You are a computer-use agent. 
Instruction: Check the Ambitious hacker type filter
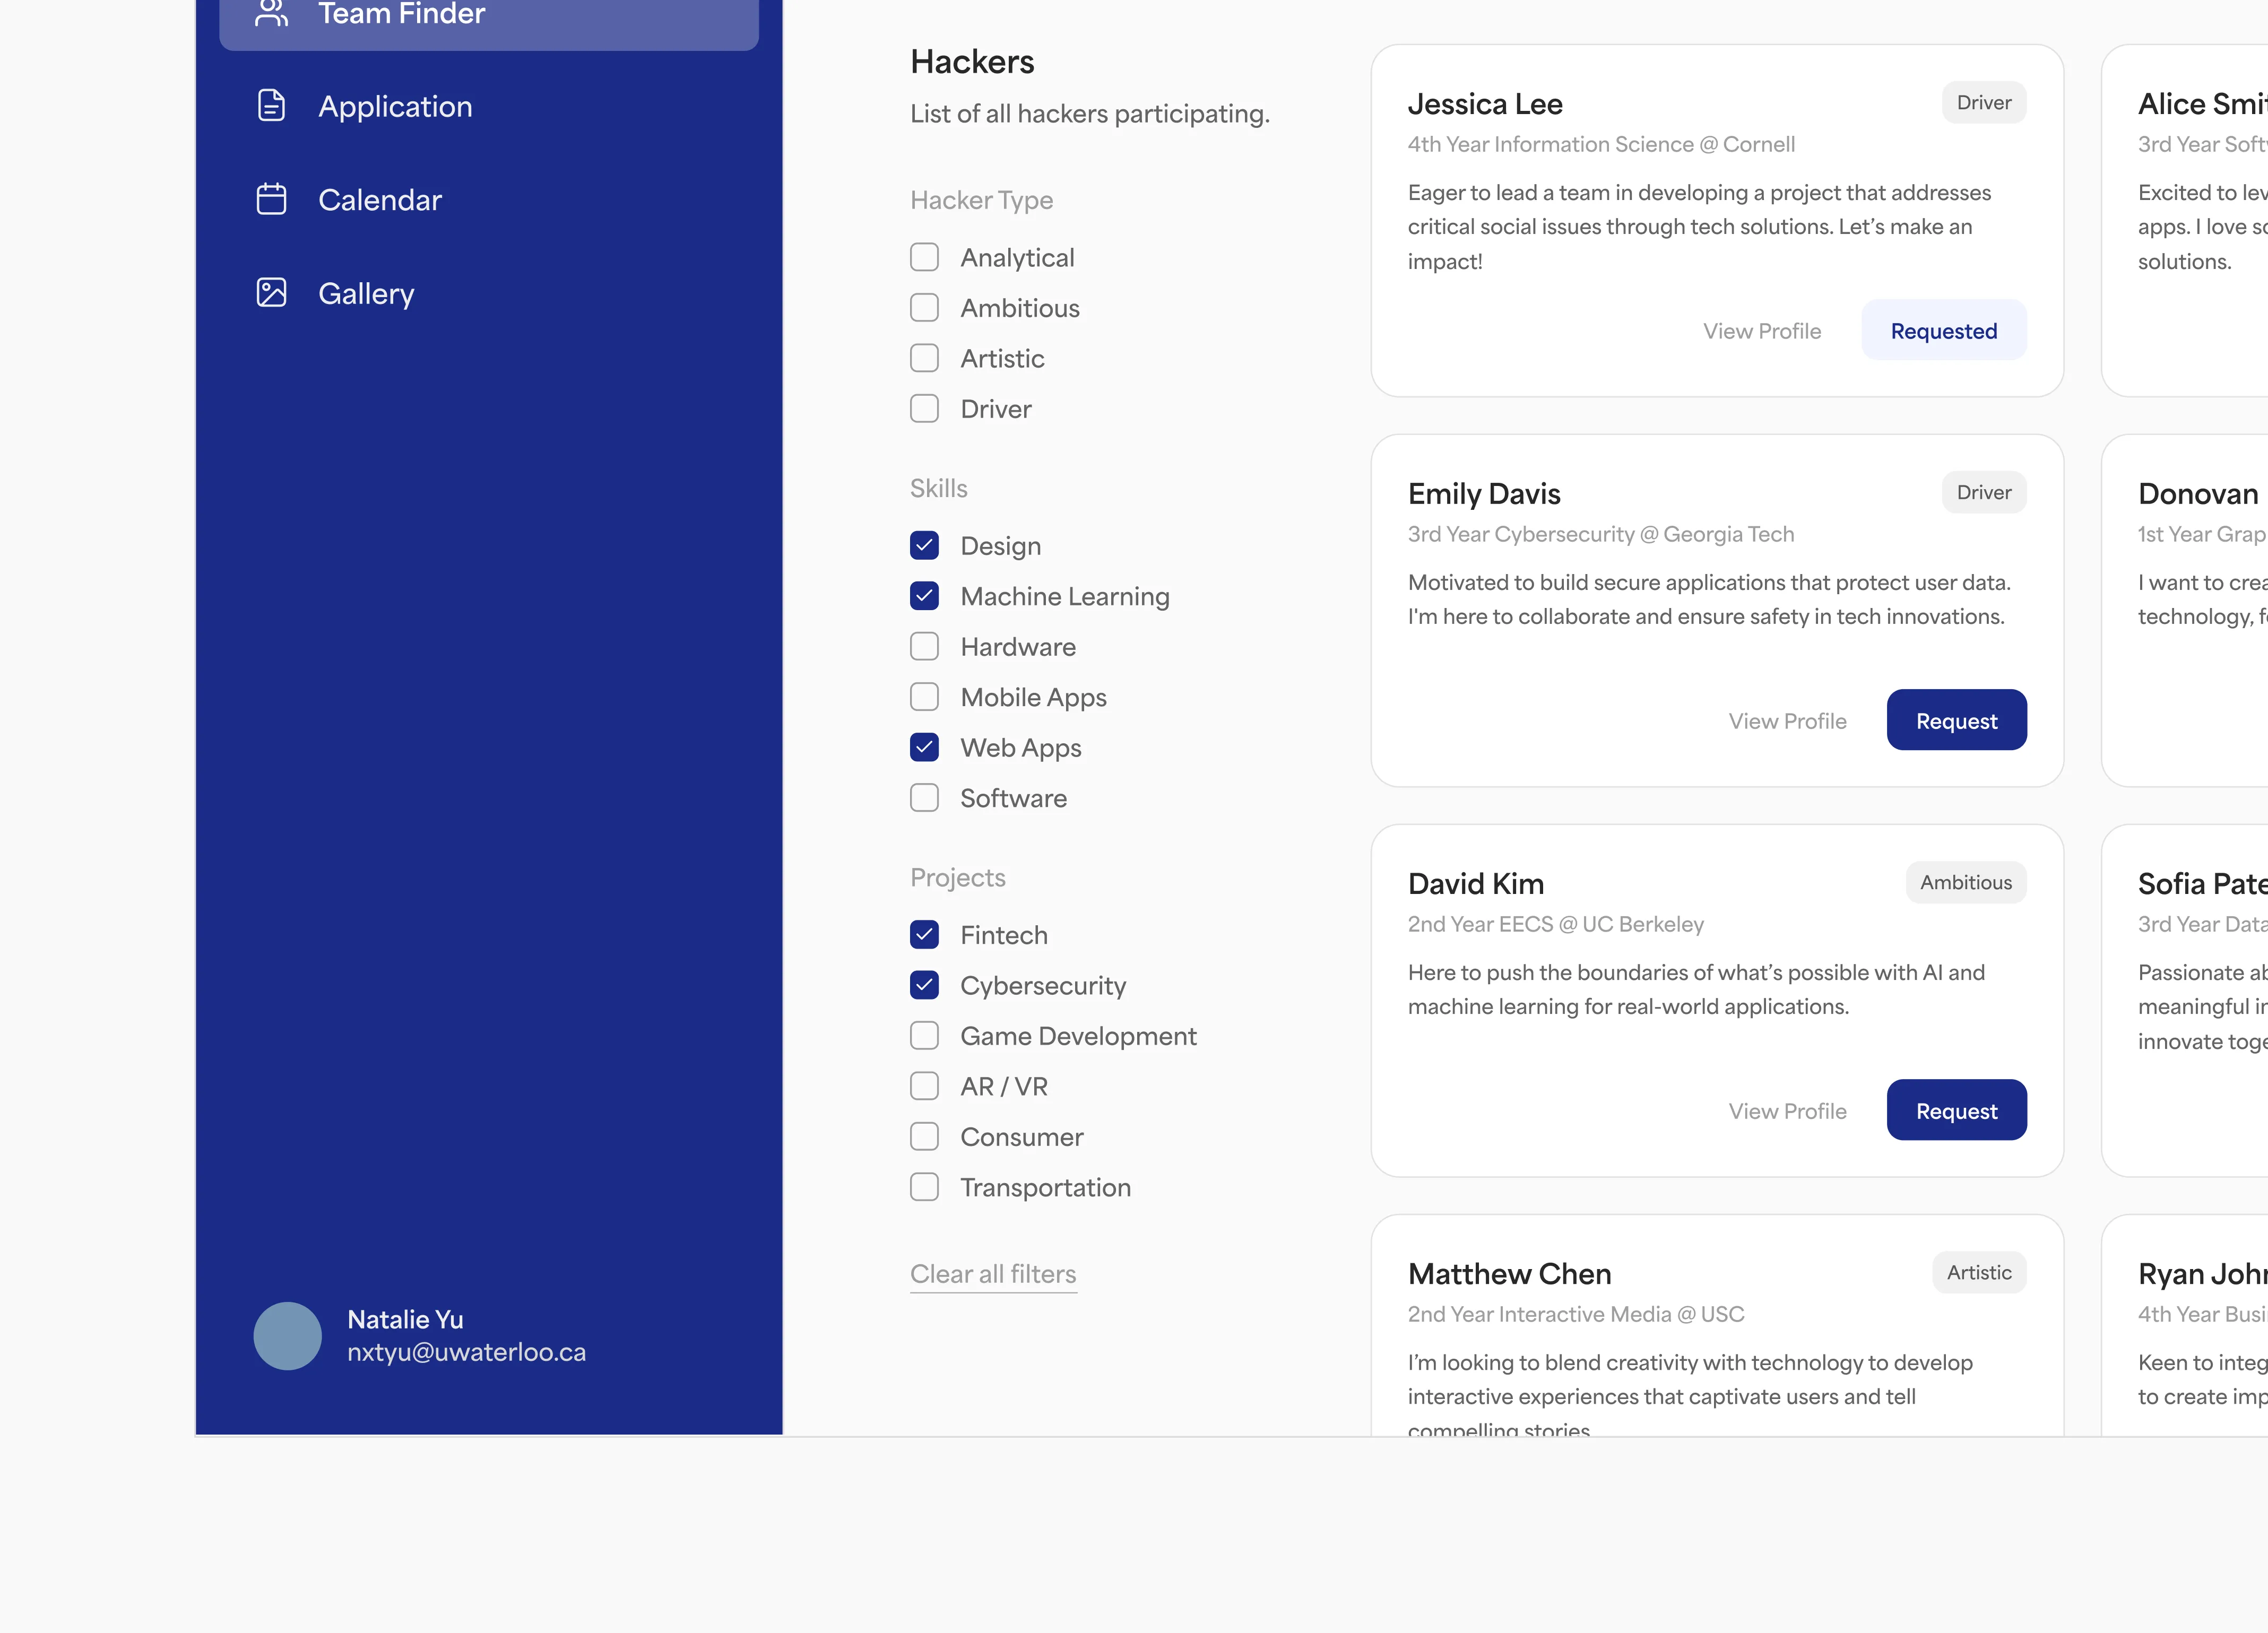(x=924, y=308)
